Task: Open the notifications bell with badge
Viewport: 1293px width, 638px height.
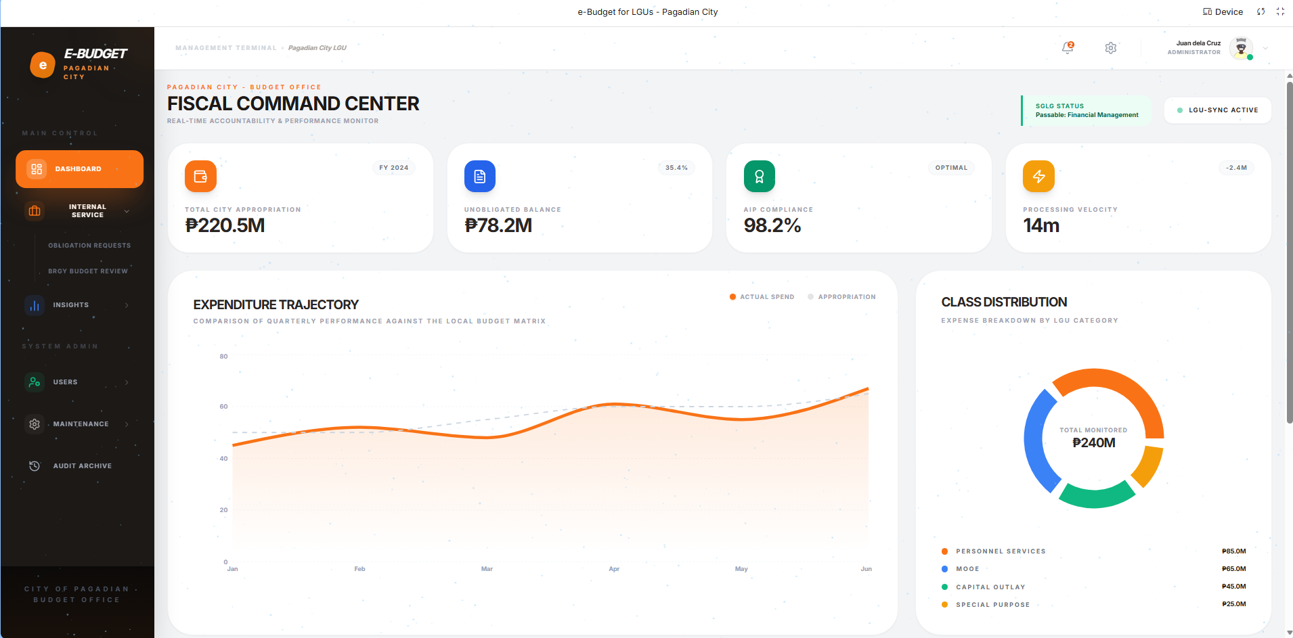Action: click(1067, 48)
